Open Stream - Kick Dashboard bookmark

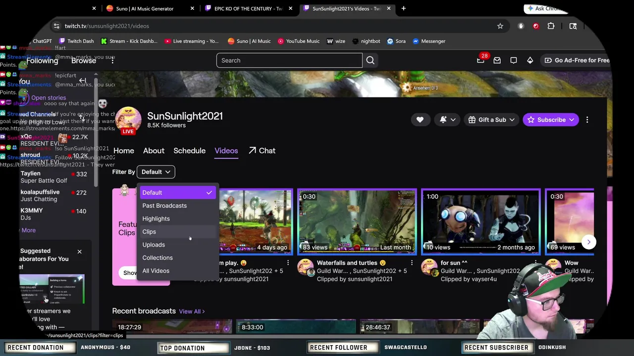[x=129, y=41]
